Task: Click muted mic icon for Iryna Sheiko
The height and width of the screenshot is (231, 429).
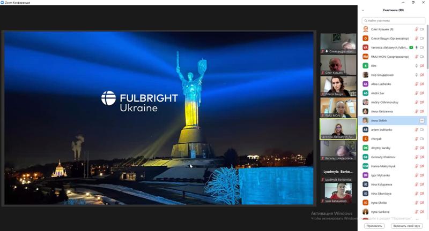Action: point(417,203)
